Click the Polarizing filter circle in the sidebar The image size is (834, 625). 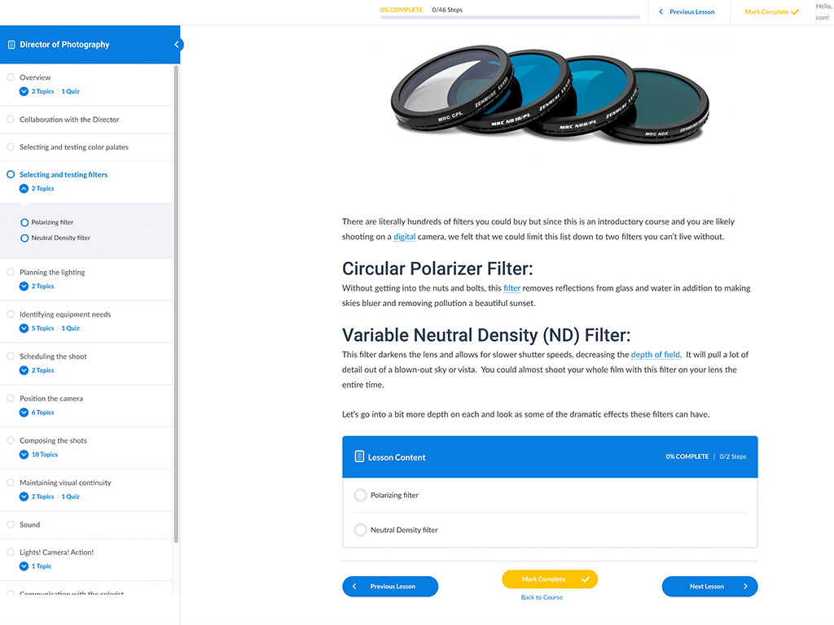pyautogui.click(x=24, y=223)
